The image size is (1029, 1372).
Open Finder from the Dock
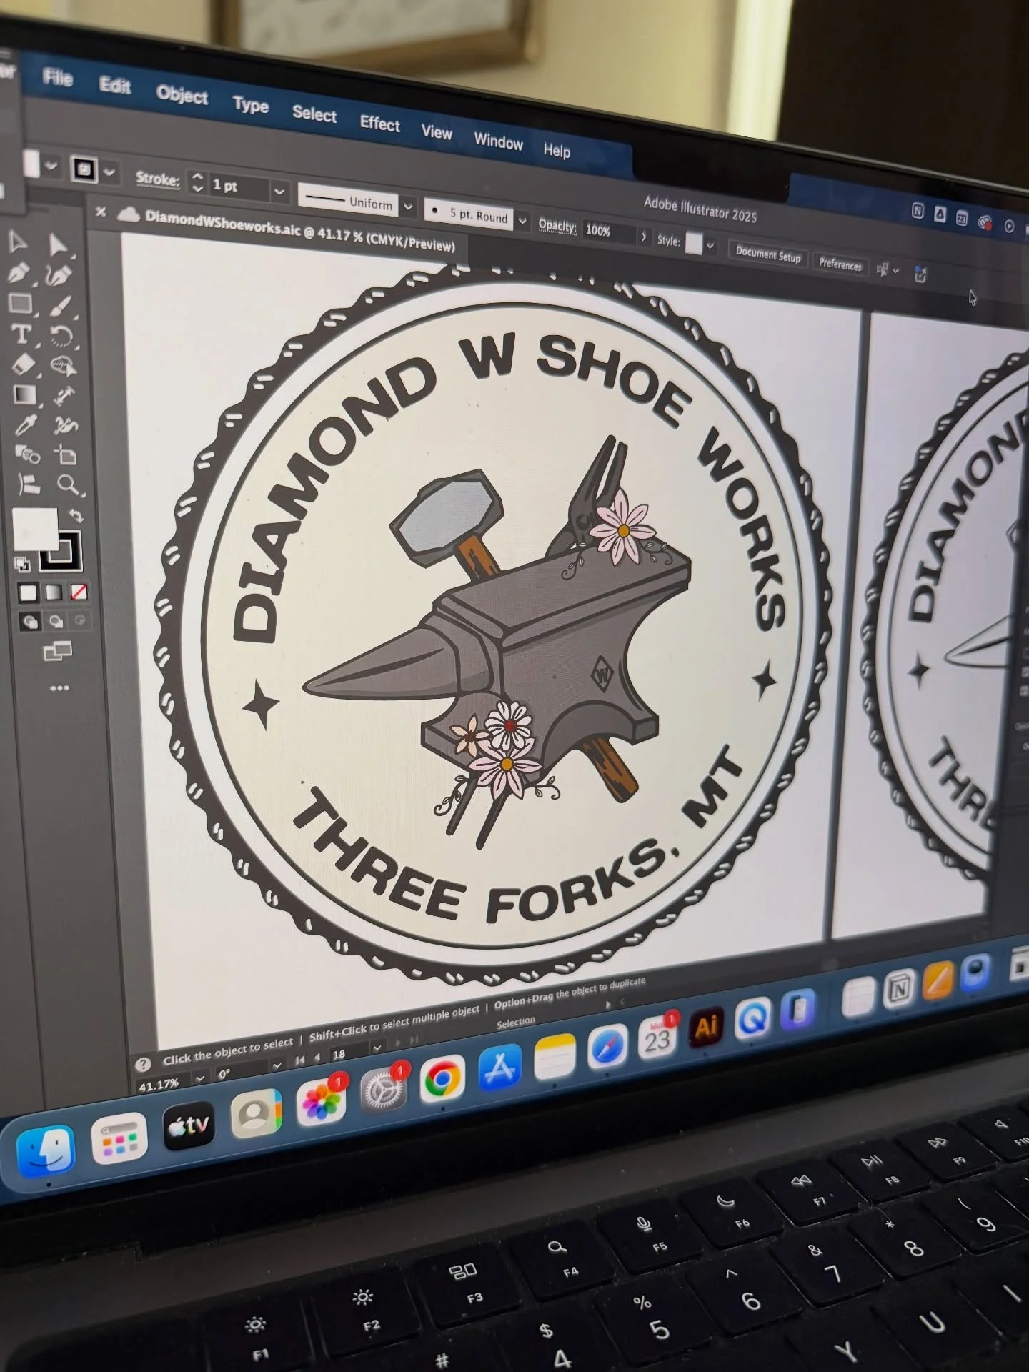pyautogui.click(x=45, y=1150)
